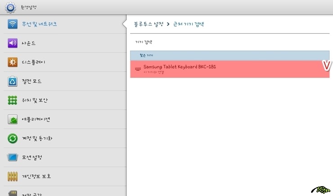This screenshot has width=333, height=196.
Task: Open 디스플레이 via the orange brightness icon
Action: click(x=13, y=62)
